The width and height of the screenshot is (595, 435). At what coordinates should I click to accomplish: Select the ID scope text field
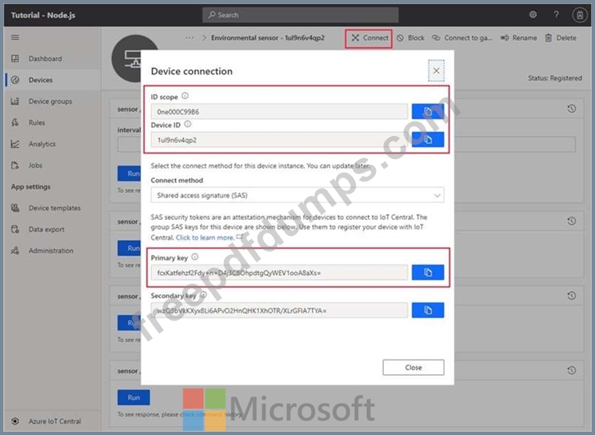click(279, 112)
